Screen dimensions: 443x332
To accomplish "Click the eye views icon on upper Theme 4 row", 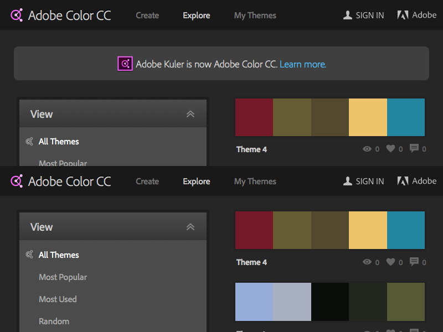I will (367, 149).
